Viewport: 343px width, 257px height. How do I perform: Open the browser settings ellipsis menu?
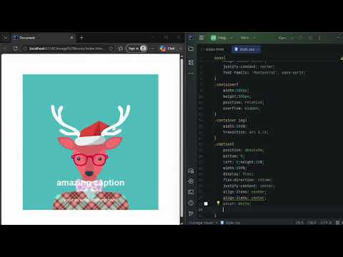[152, 49]
